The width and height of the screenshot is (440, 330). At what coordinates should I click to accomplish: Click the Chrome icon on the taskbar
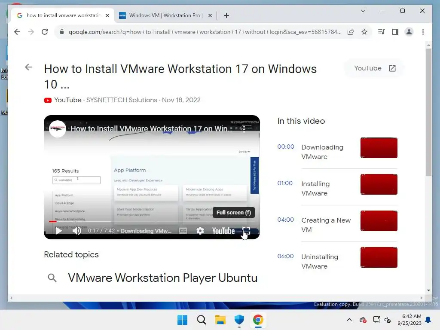(x=258, y=320)
